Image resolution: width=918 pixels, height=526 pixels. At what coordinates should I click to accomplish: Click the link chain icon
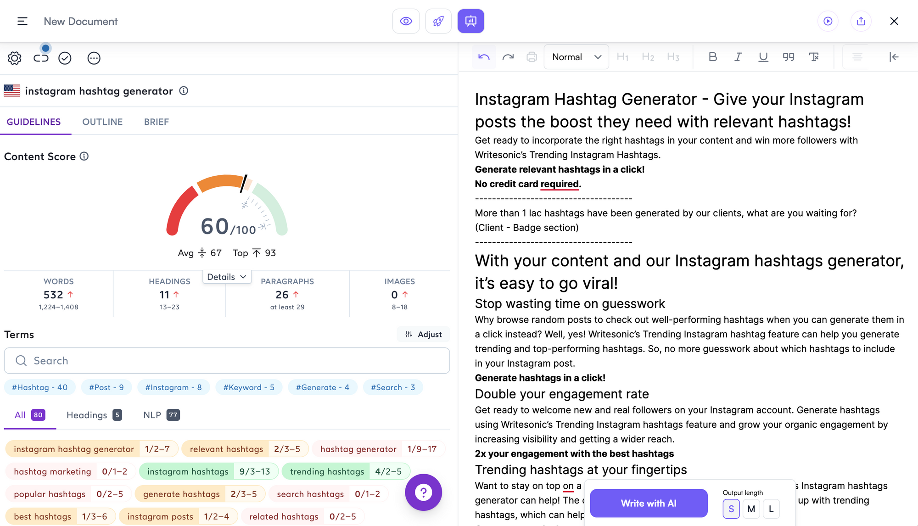click(x=41, y=58)
